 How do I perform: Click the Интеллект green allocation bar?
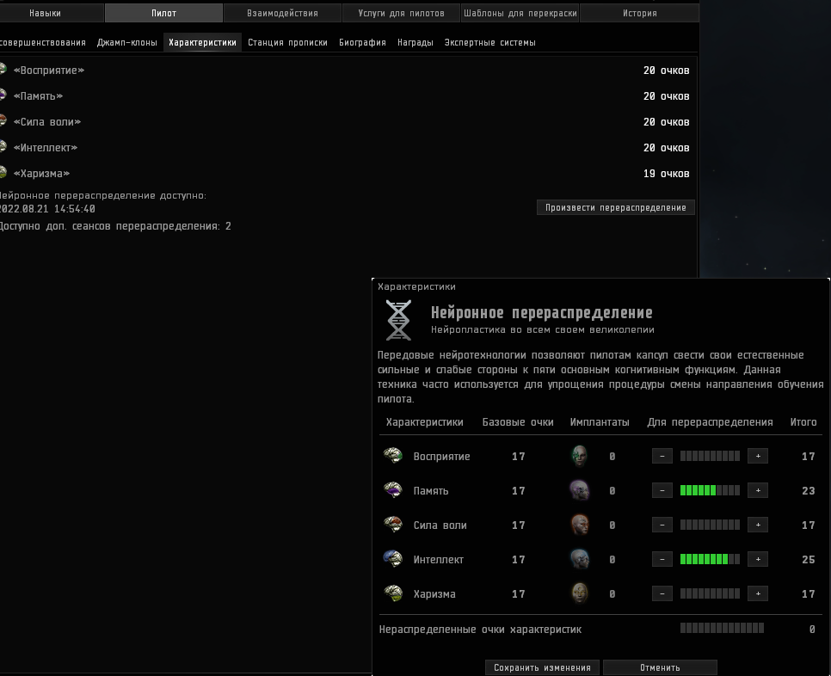(x=711, y=559)
